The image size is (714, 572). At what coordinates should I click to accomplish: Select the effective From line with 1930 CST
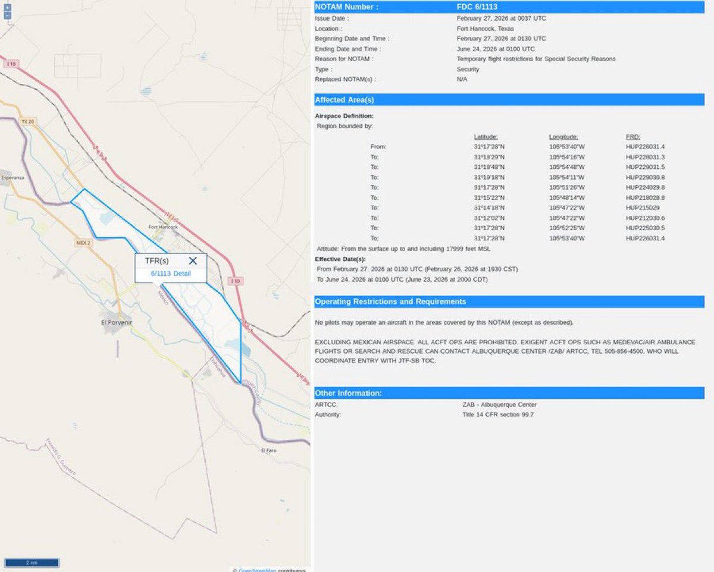coord(417,269)
